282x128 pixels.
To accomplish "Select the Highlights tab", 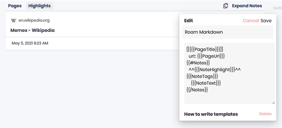I will pyautogui.click(x=39, y=6).
